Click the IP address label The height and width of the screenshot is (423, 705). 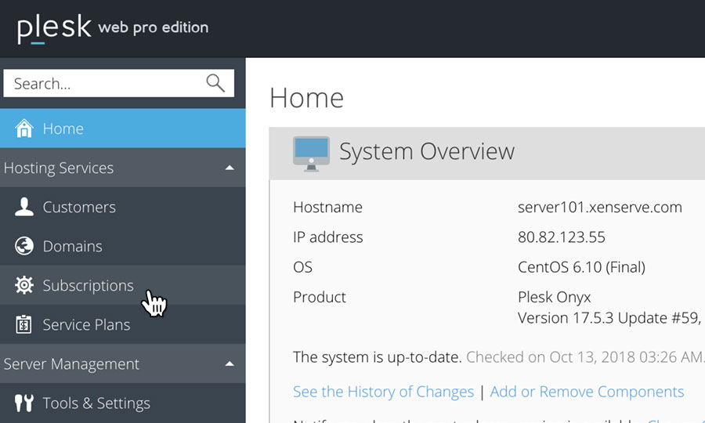[x=327, y=237]
